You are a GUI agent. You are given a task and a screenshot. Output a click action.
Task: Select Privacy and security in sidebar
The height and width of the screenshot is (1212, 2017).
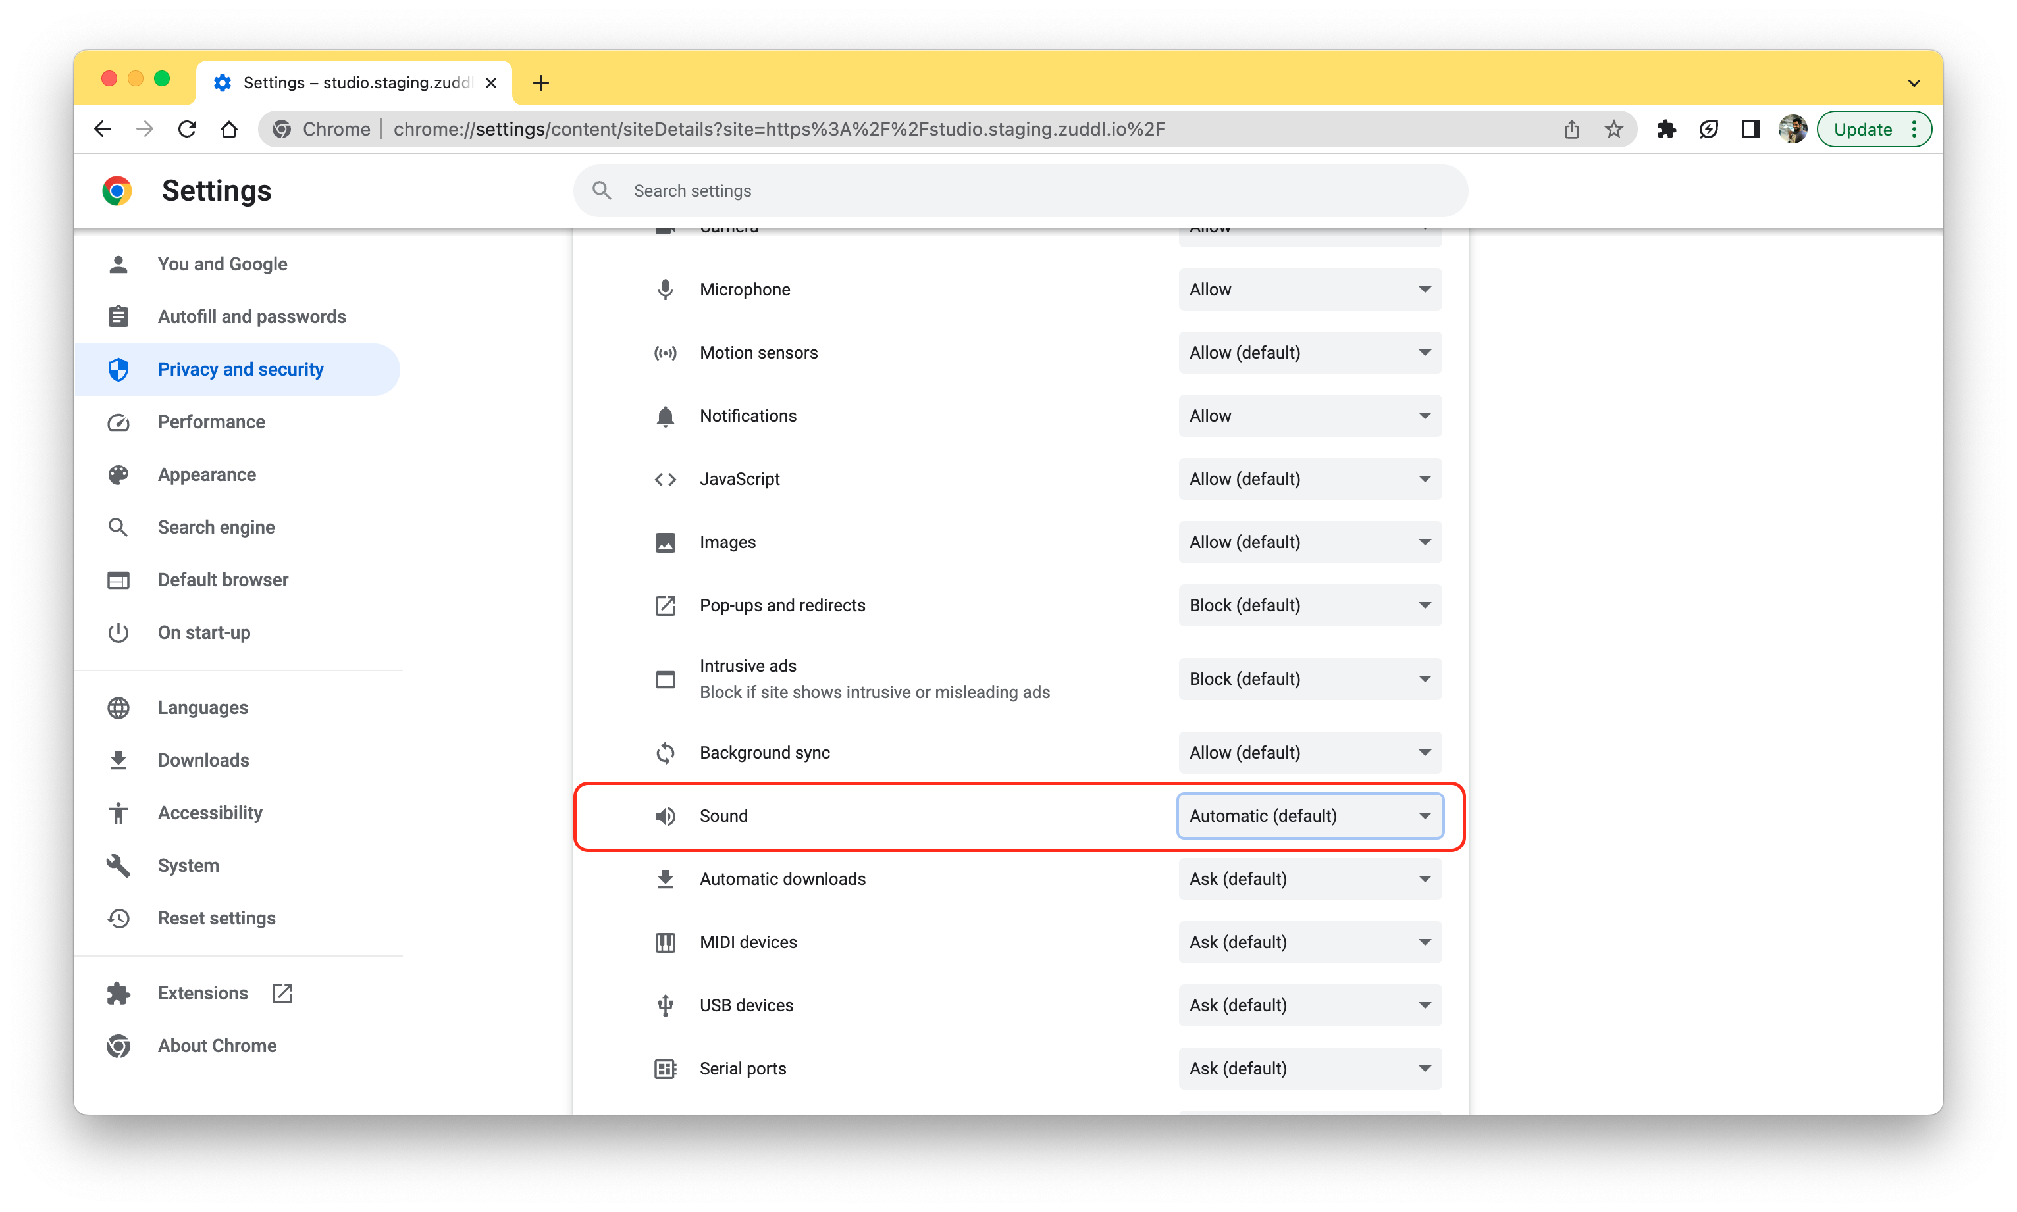point(240,369)
